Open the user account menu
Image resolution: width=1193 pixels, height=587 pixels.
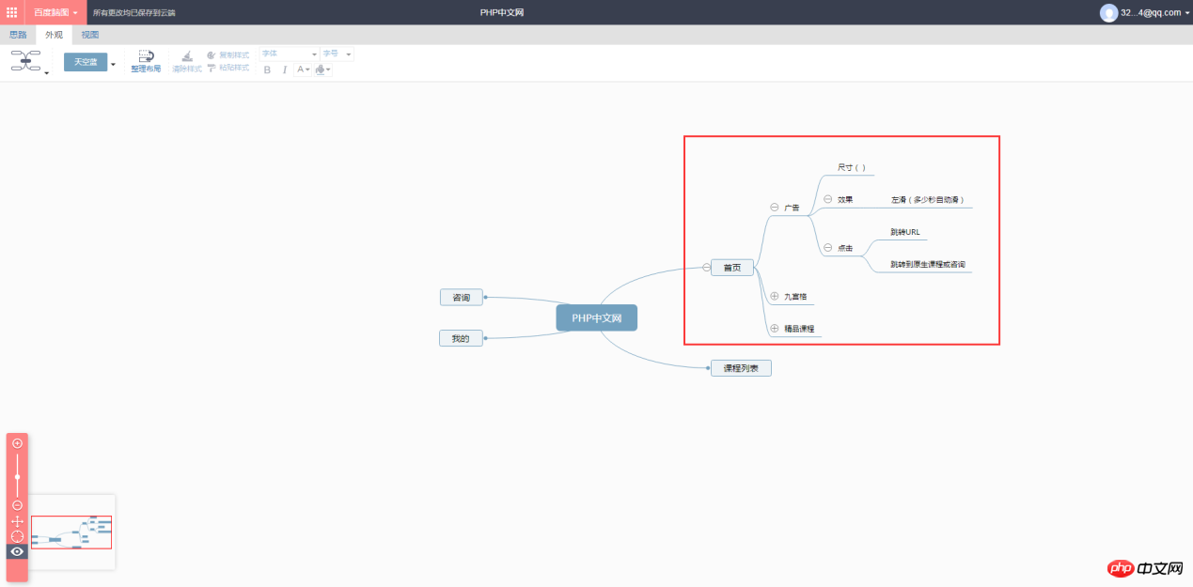click(x=1144, y=12)
